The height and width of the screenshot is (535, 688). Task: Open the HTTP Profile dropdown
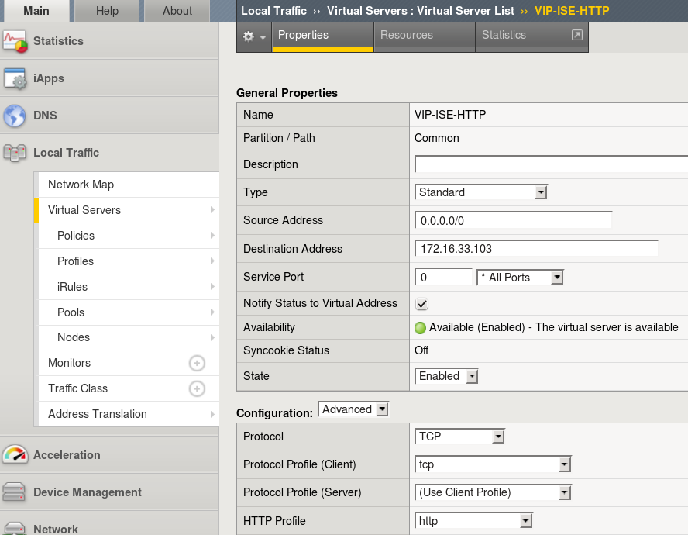pyautogui.click(x=527, y=520)
